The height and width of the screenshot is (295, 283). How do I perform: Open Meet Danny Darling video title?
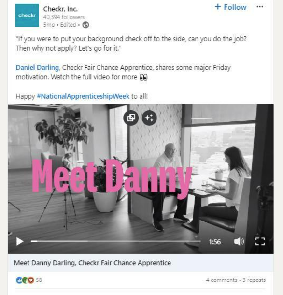tap(92, 263)
